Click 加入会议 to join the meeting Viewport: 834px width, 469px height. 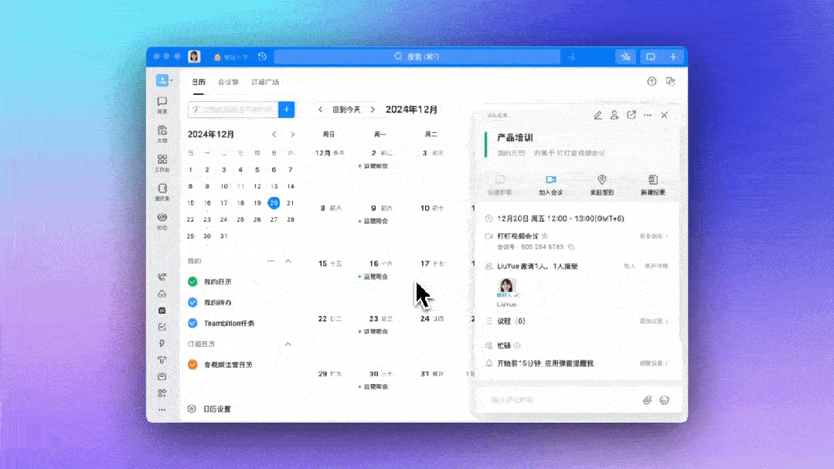(x=550, y=185)
